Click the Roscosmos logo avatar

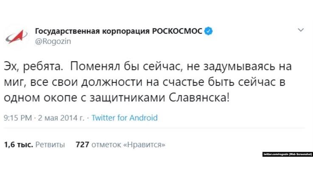coord(16,36)
